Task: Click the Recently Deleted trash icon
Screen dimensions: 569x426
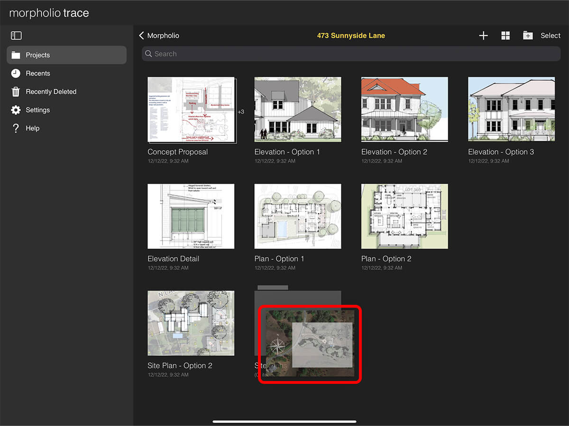Action: 16,92
